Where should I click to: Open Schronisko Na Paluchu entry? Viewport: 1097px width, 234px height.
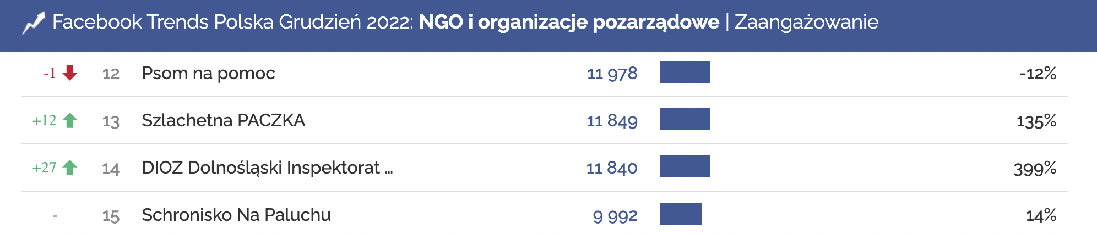click(x=236, y=215)
